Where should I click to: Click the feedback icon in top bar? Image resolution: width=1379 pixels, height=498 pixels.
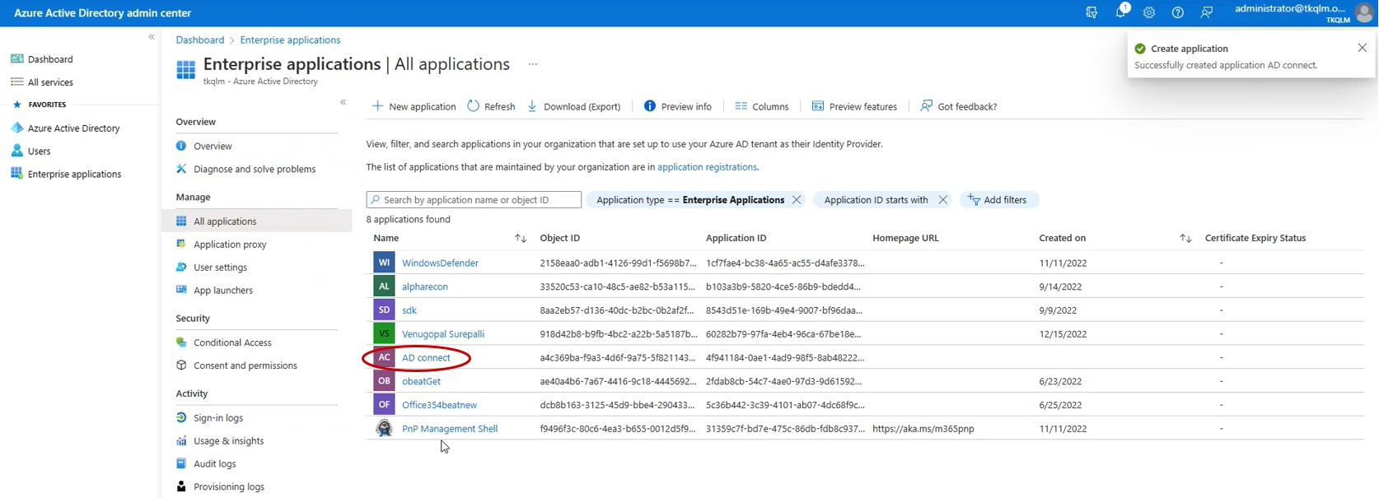click(x=1207, y=12)
